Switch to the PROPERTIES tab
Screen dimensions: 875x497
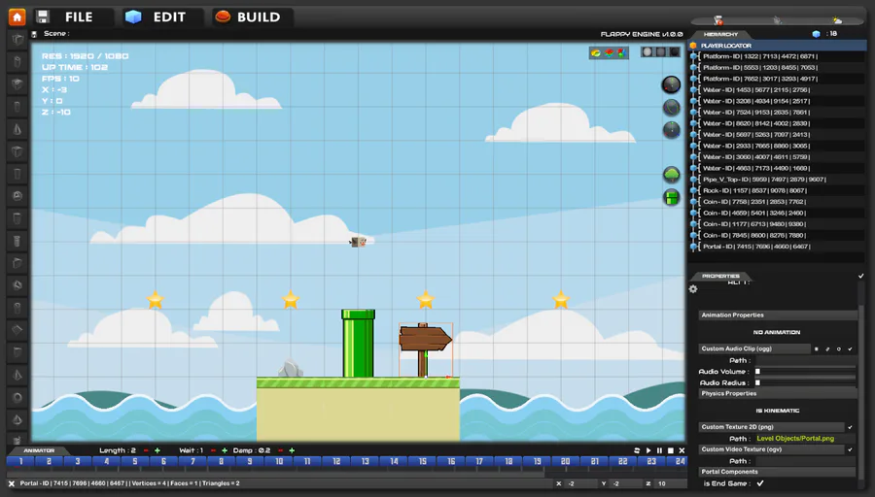(720, 276)
